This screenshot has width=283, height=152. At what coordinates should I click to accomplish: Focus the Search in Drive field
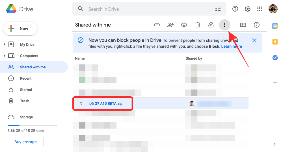147,9
